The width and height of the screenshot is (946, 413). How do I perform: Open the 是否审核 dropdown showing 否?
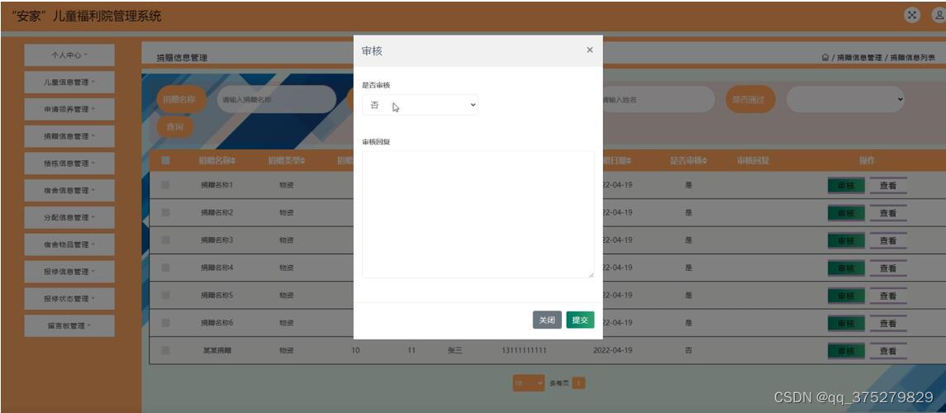point(420,105)
